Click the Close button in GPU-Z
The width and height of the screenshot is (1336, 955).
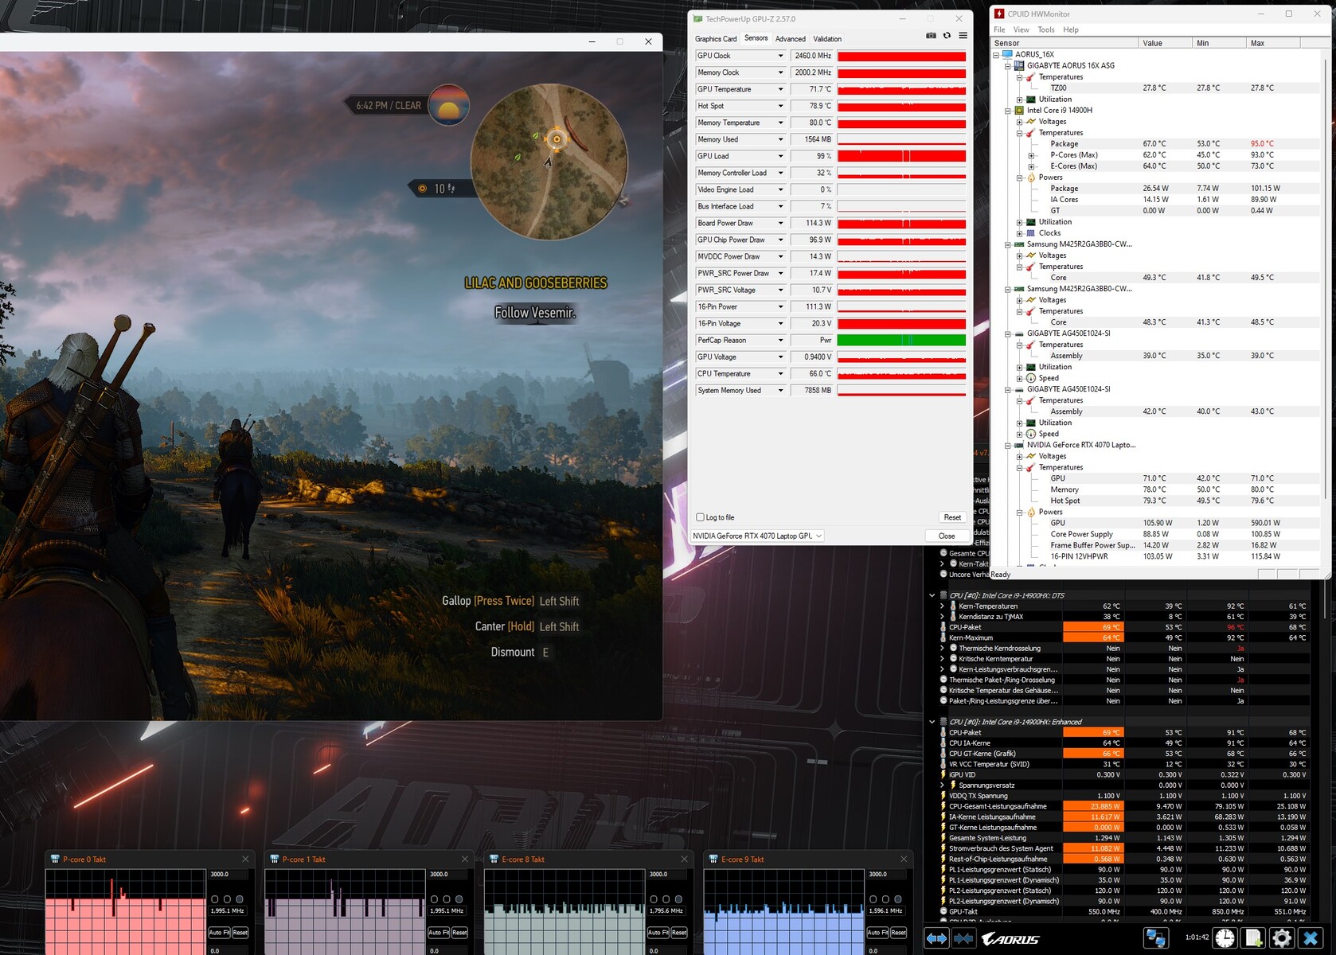tap(947, 536)
